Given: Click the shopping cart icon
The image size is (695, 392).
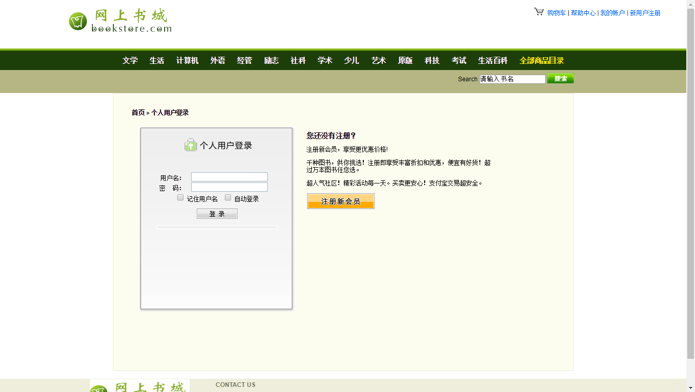Looking at the screenshot, I should point(539,12).
